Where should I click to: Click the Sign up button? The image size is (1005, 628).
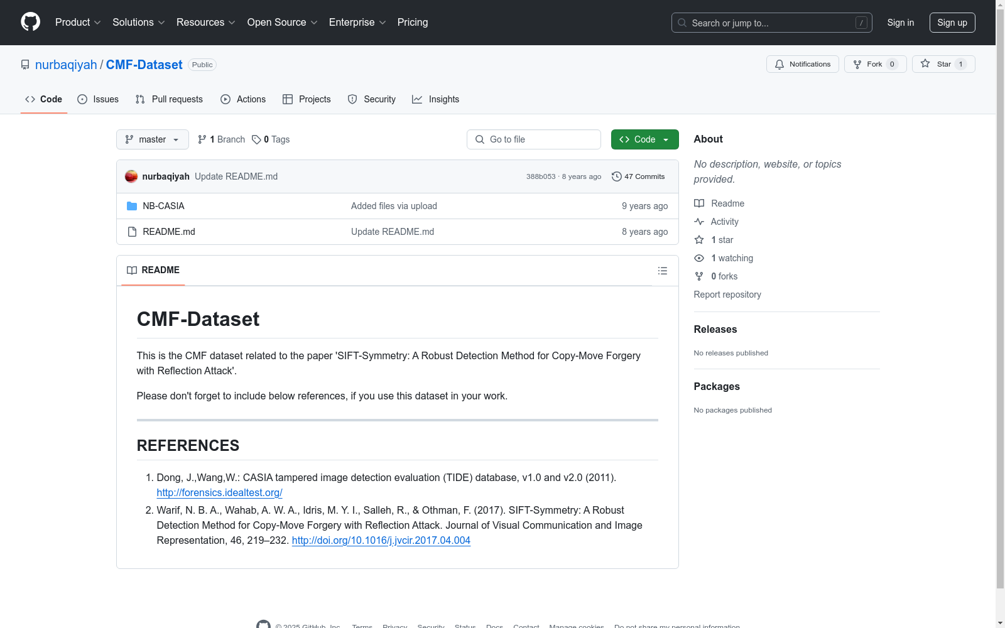[952, 23]
